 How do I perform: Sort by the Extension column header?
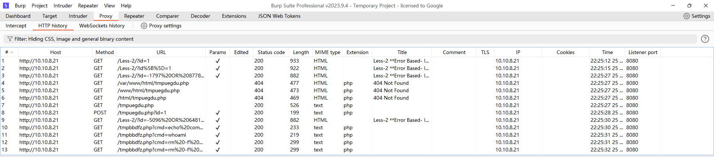click(x=357, y=52)
